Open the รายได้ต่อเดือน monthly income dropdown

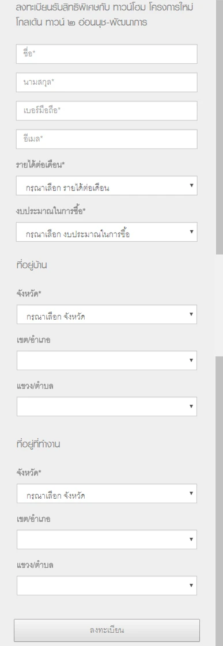pyautogui.click(x=107, y=186)
